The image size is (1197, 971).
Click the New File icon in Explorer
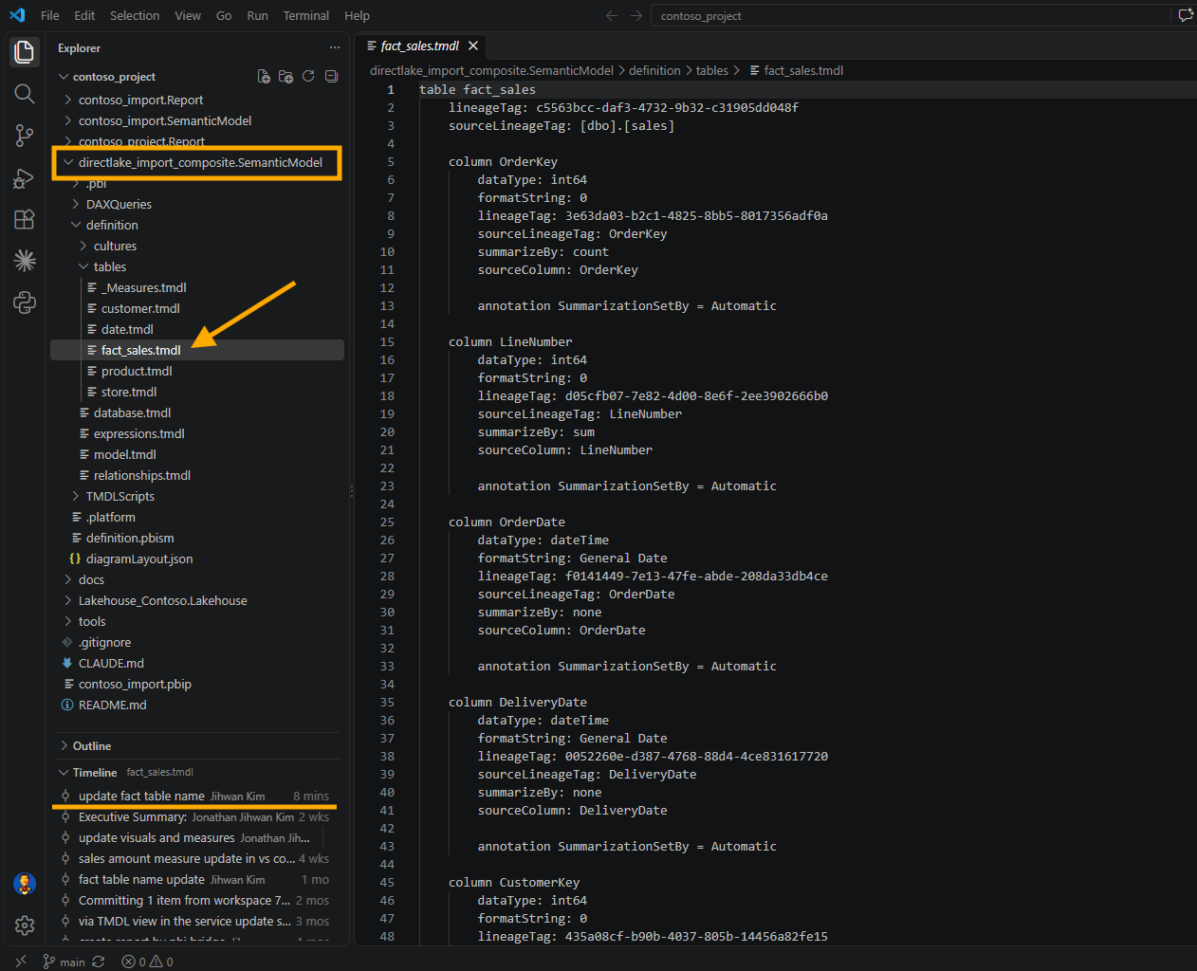(x=264, y=77)
